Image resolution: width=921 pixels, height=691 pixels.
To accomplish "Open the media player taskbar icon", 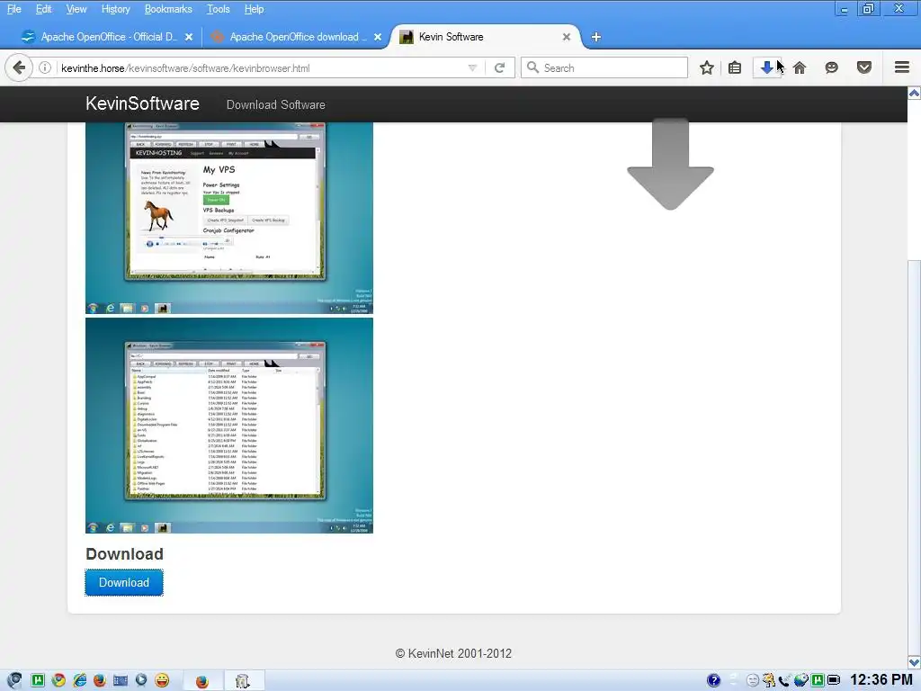I will coord(141,680).
